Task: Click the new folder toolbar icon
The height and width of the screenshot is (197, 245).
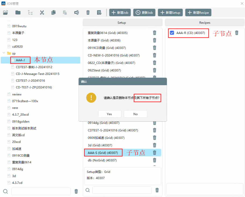Action: click(x=18, y=13)
